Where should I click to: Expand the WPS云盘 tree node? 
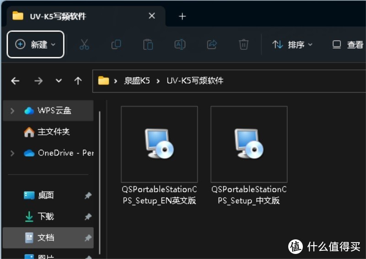(x=12, y=111)
